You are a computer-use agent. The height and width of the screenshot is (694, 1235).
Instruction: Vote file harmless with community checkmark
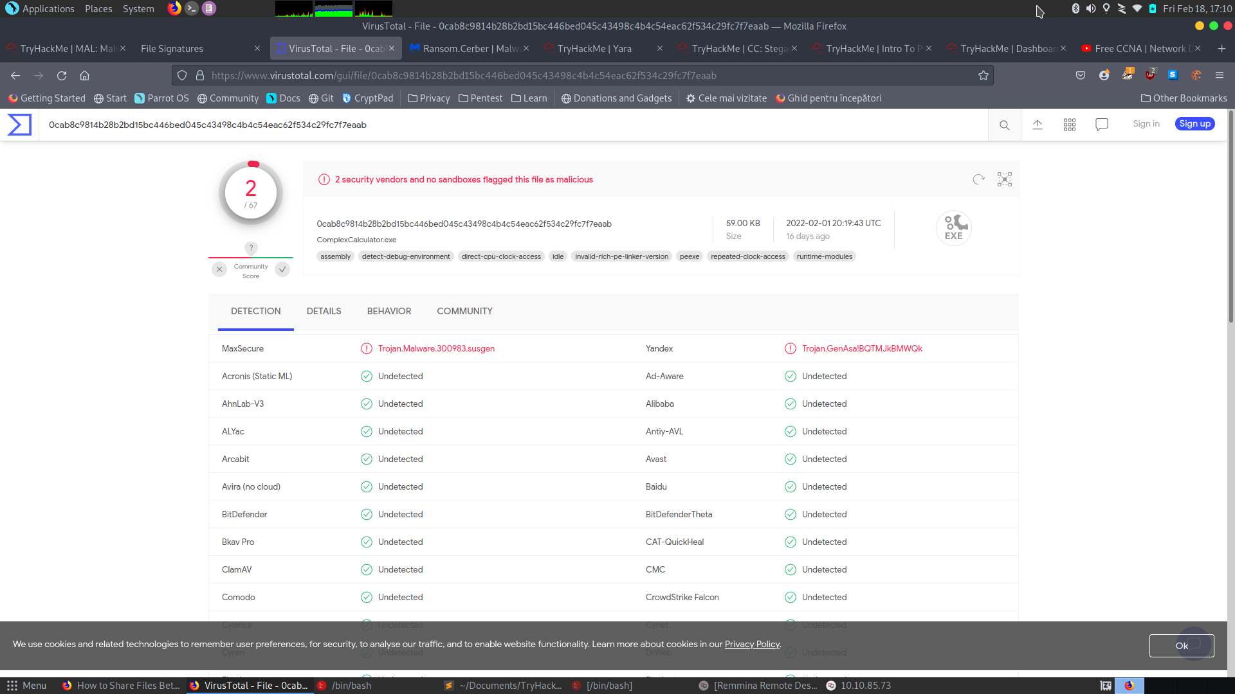282,269
